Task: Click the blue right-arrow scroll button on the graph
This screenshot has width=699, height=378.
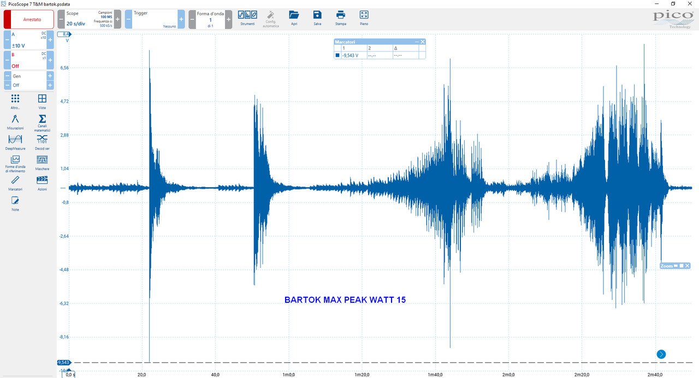Action: [x=661, y=355]
